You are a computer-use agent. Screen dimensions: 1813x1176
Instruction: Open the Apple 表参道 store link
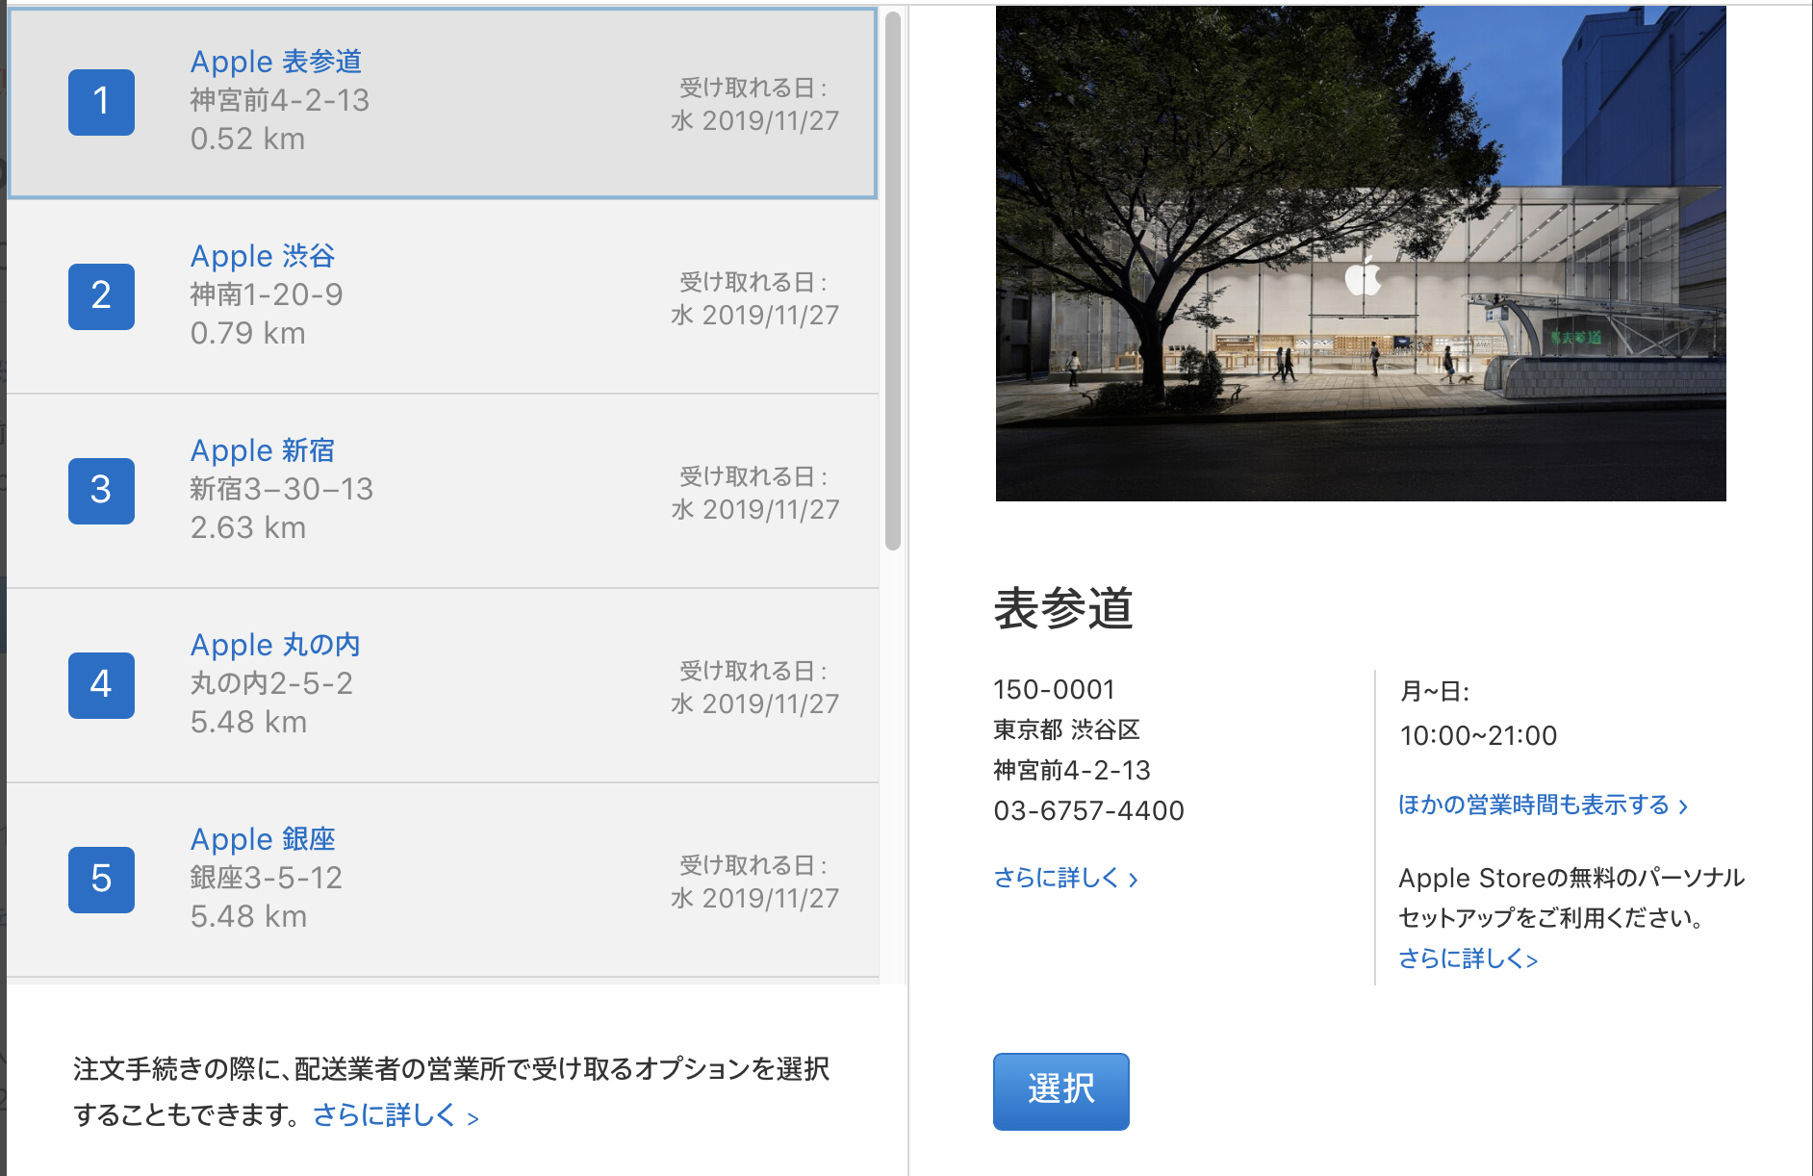click(275, 62)
